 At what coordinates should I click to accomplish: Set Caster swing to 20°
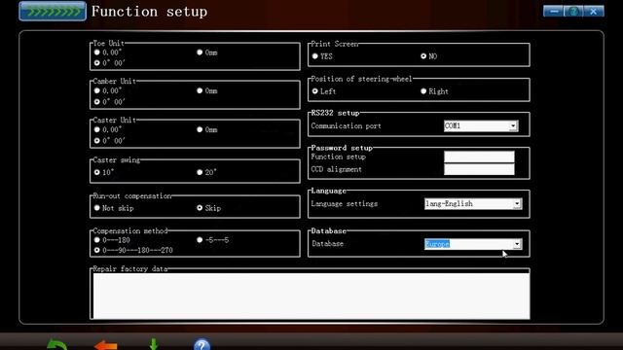pyautogui.click(x=200, y=172)
